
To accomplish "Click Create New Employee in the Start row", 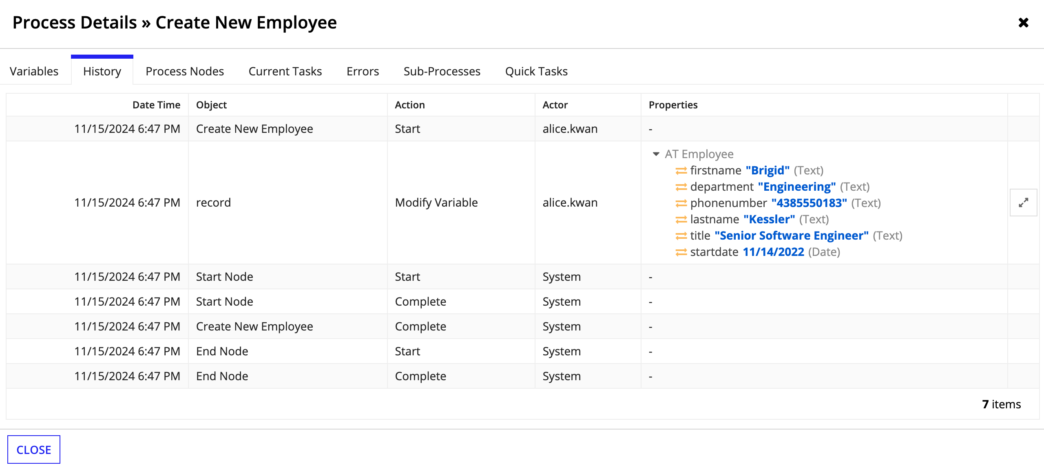I will click(x=254, y=129).
